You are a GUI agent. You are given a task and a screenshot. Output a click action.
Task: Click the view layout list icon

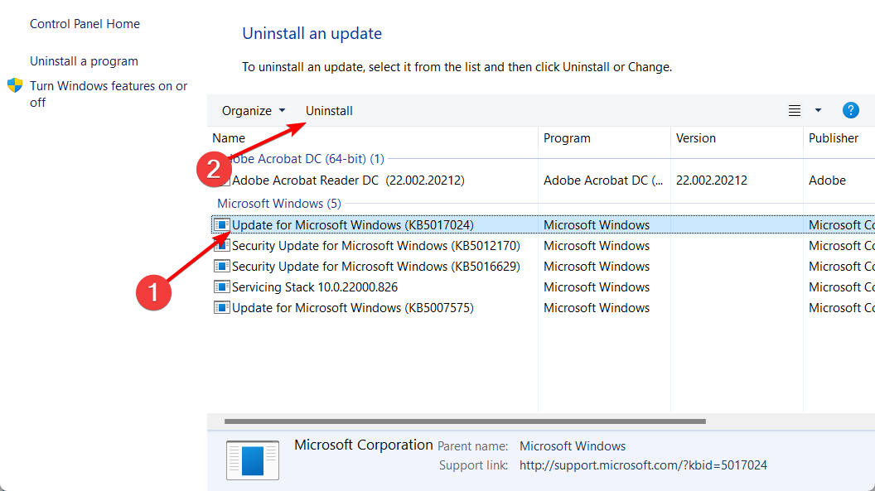click(x=794, y=110)
